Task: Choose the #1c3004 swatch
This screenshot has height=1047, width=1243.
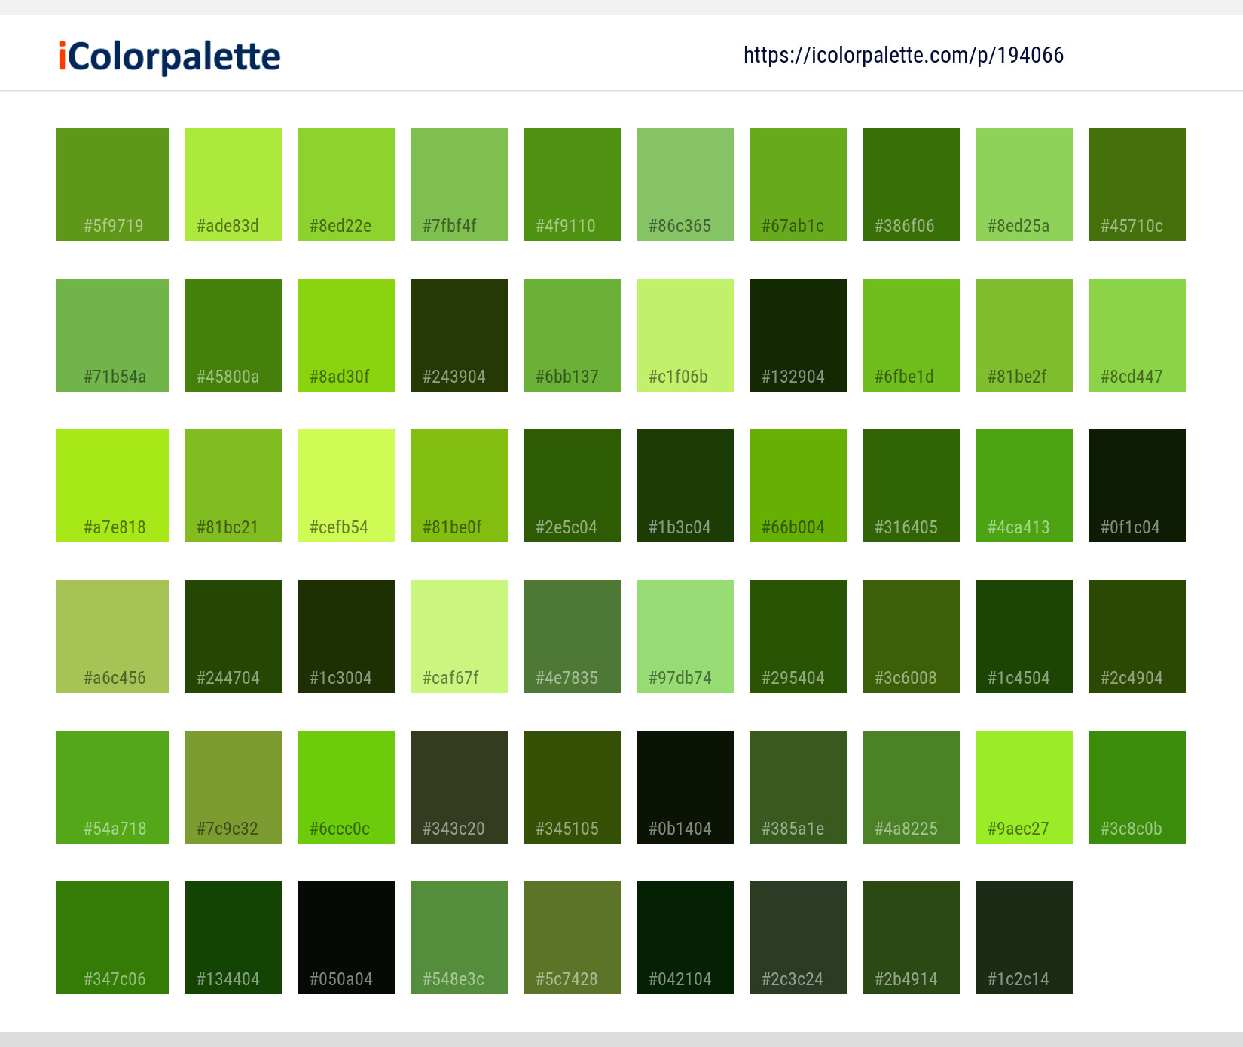Action: [347, 636]
